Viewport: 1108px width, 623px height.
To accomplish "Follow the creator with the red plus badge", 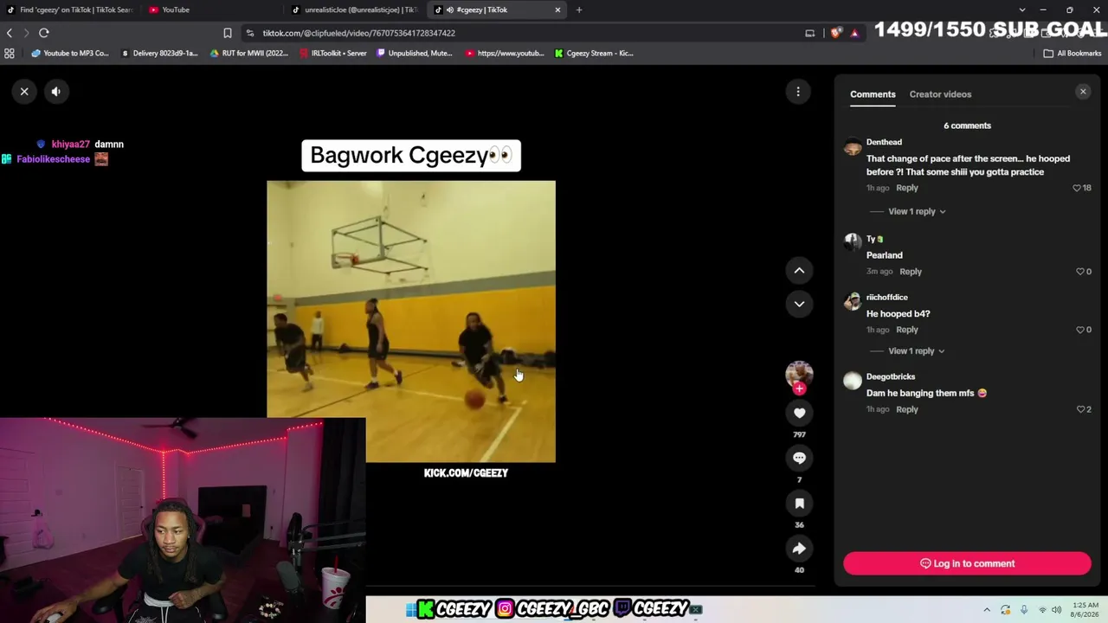I will tap(799, 389).
